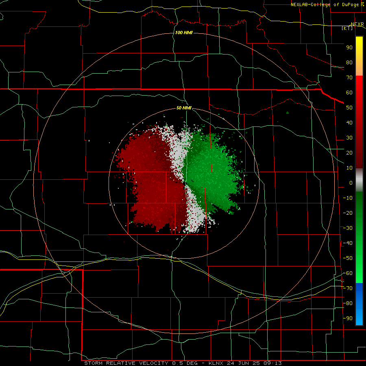Image resolution: width=366 pixels, height=366 pixels.
Task: Click the 0 value on velocity scale
Action: point(351,183)
